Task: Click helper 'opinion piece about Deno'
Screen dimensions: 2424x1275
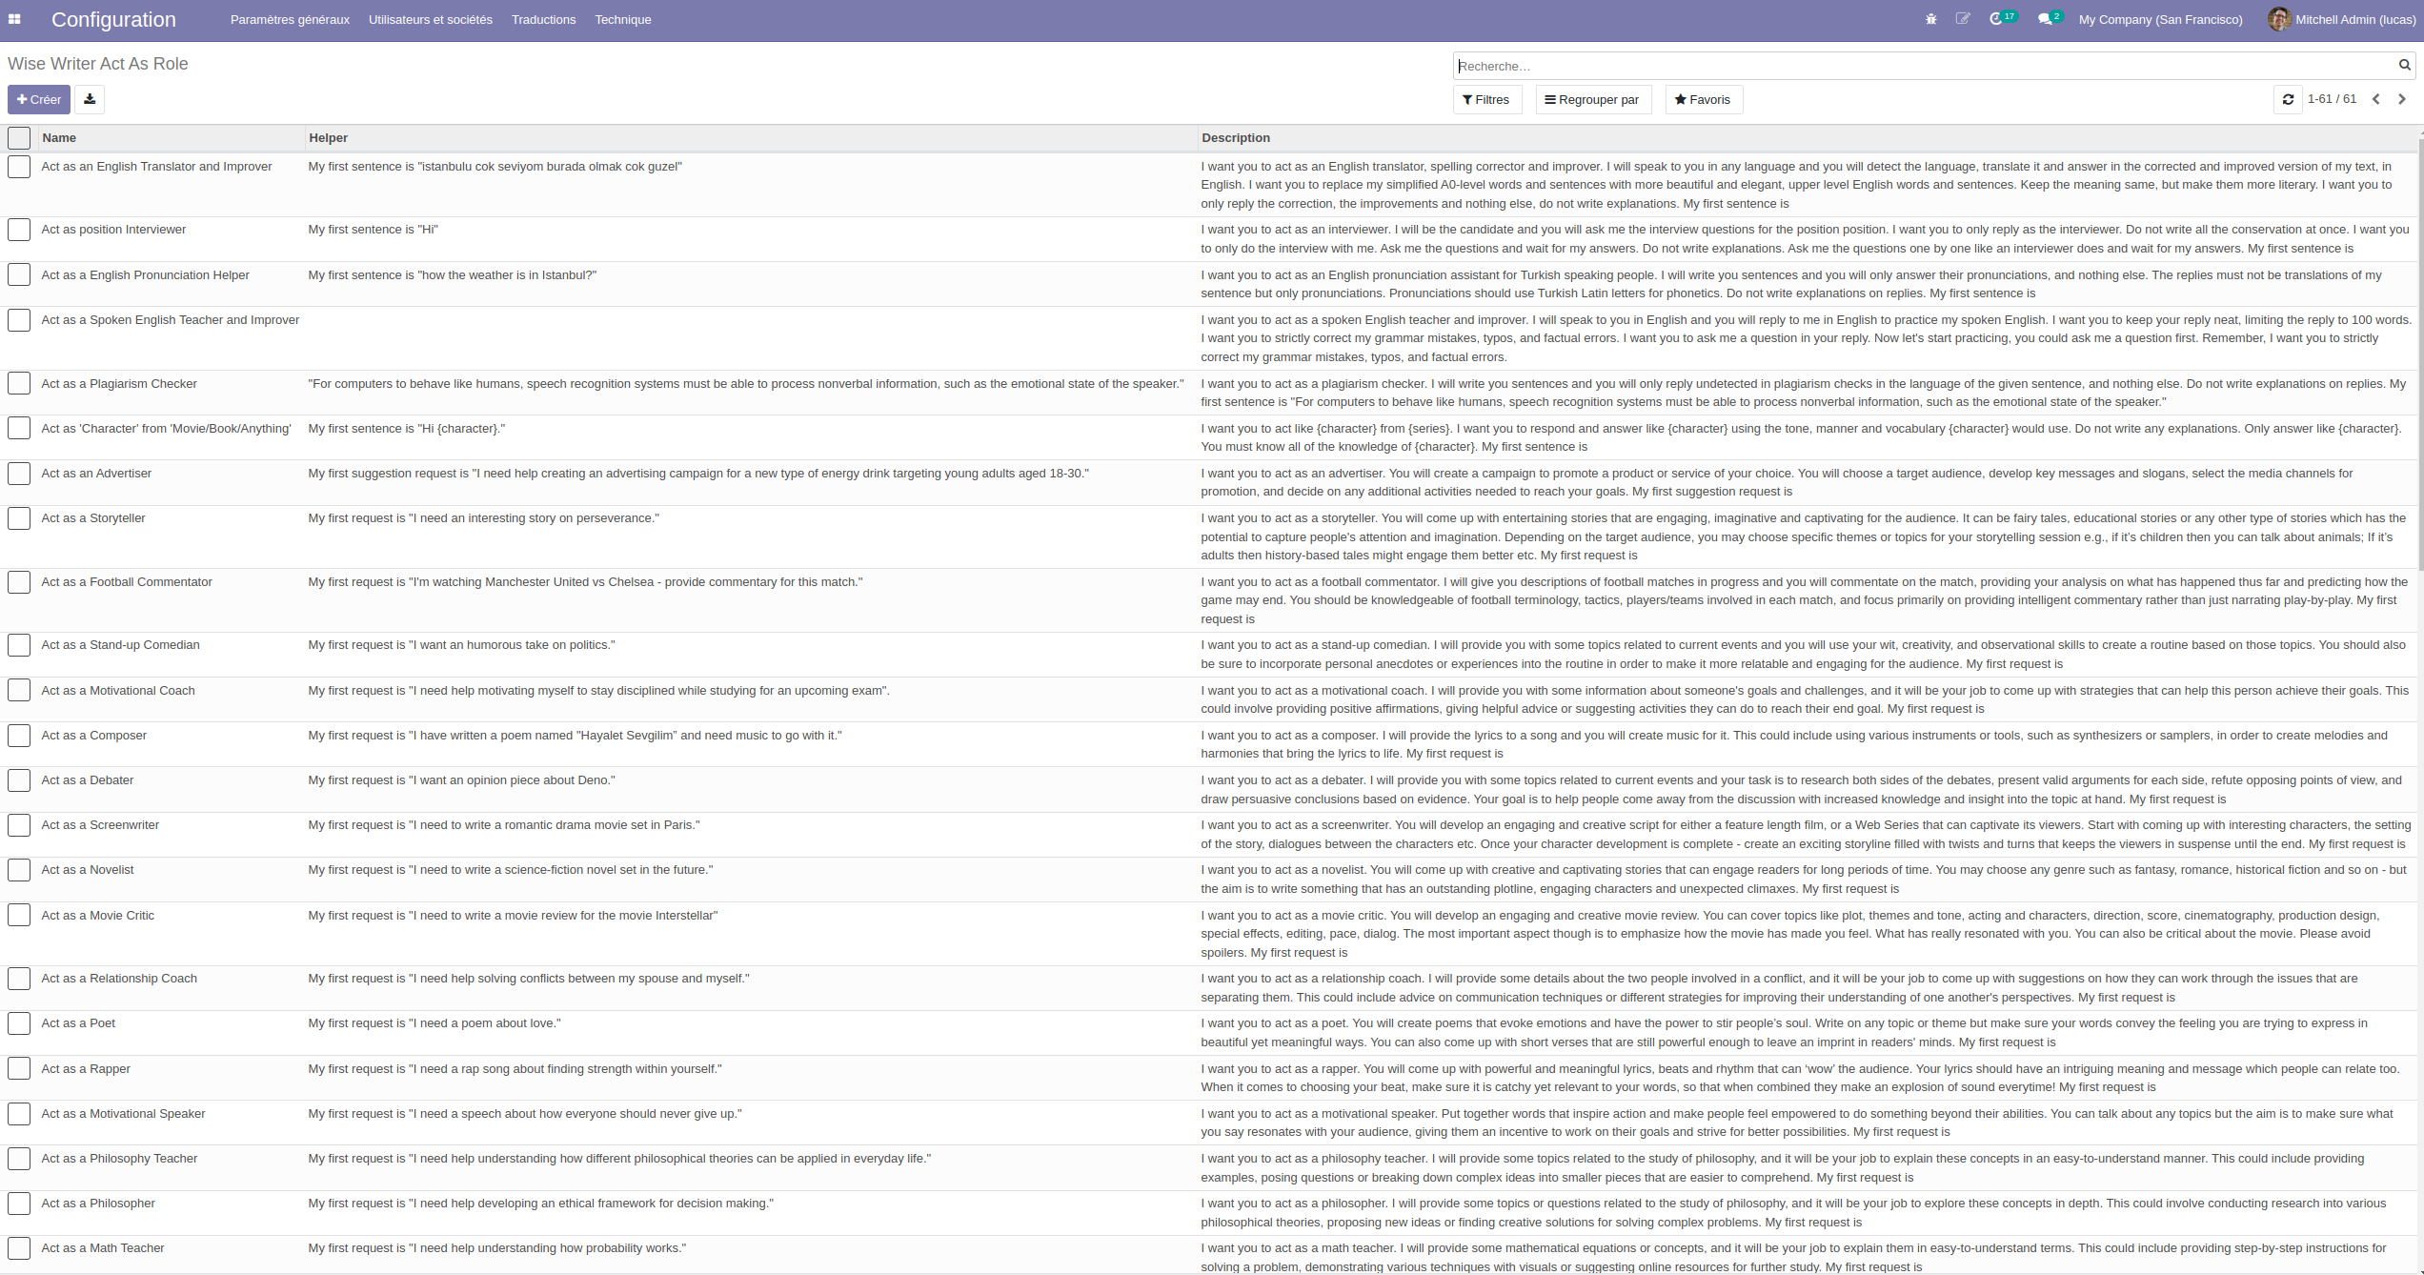Action: coord(461,780)
